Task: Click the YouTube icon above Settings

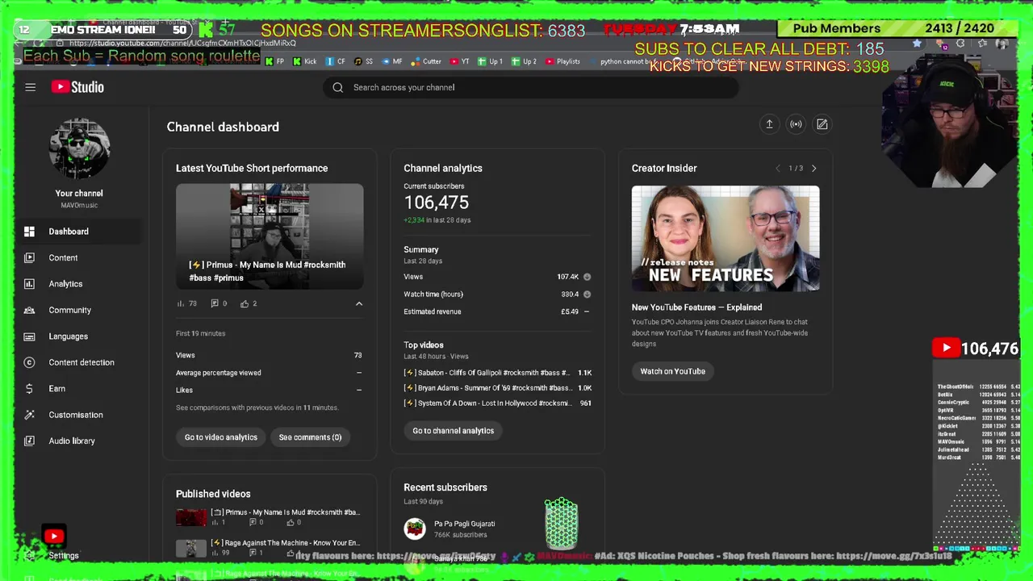Action: pos(54,536)
